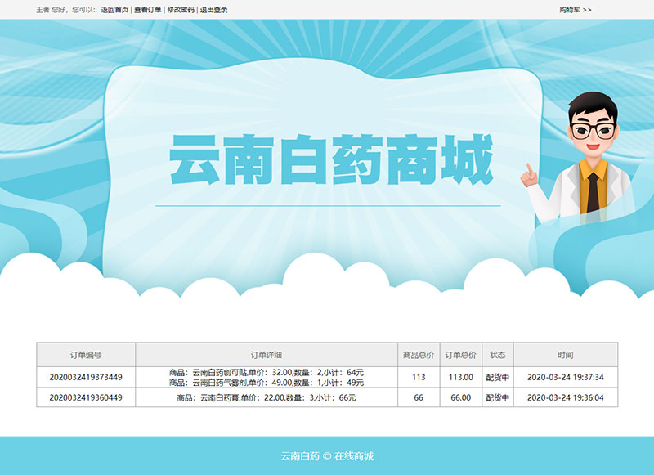Click the 商品总价 column header
This screenshot has height=475, width=654.
pyautogui.click(x=419, y=355)
